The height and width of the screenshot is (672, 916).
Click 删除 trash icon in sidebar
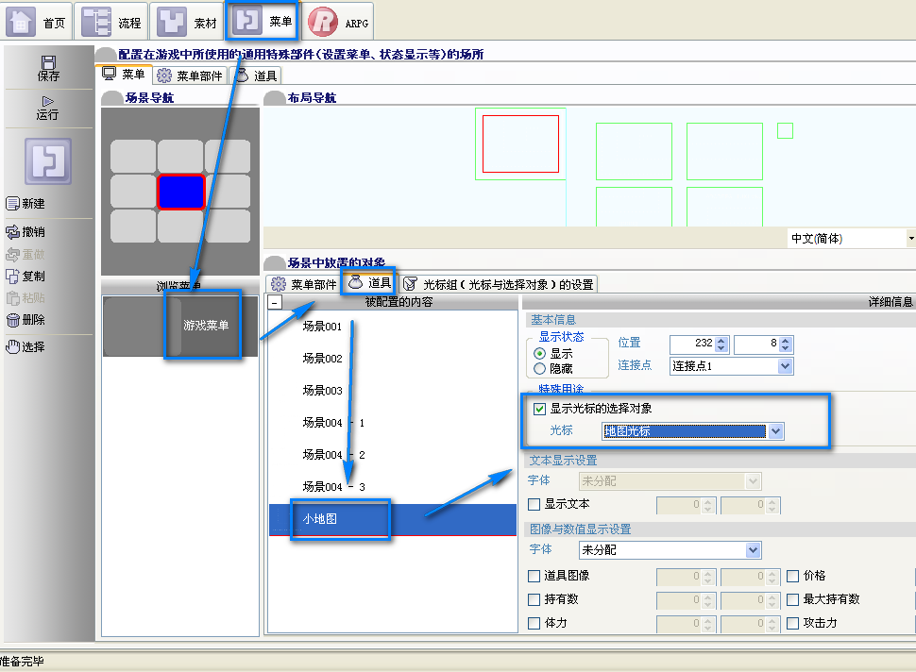point(25,320)
